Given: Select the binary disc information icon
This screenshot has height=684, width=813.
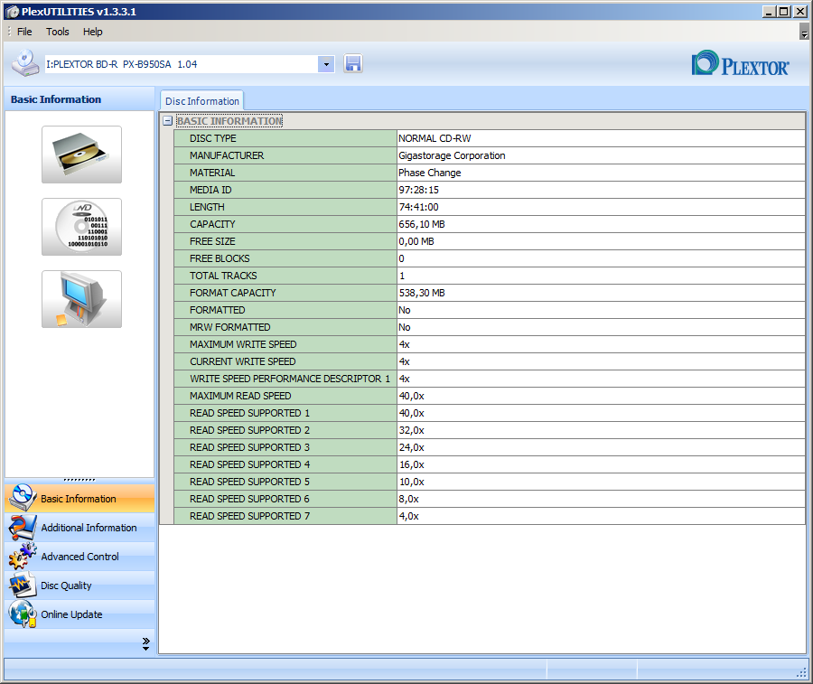Looking at the screenshot, I should (x=82, y=227).
